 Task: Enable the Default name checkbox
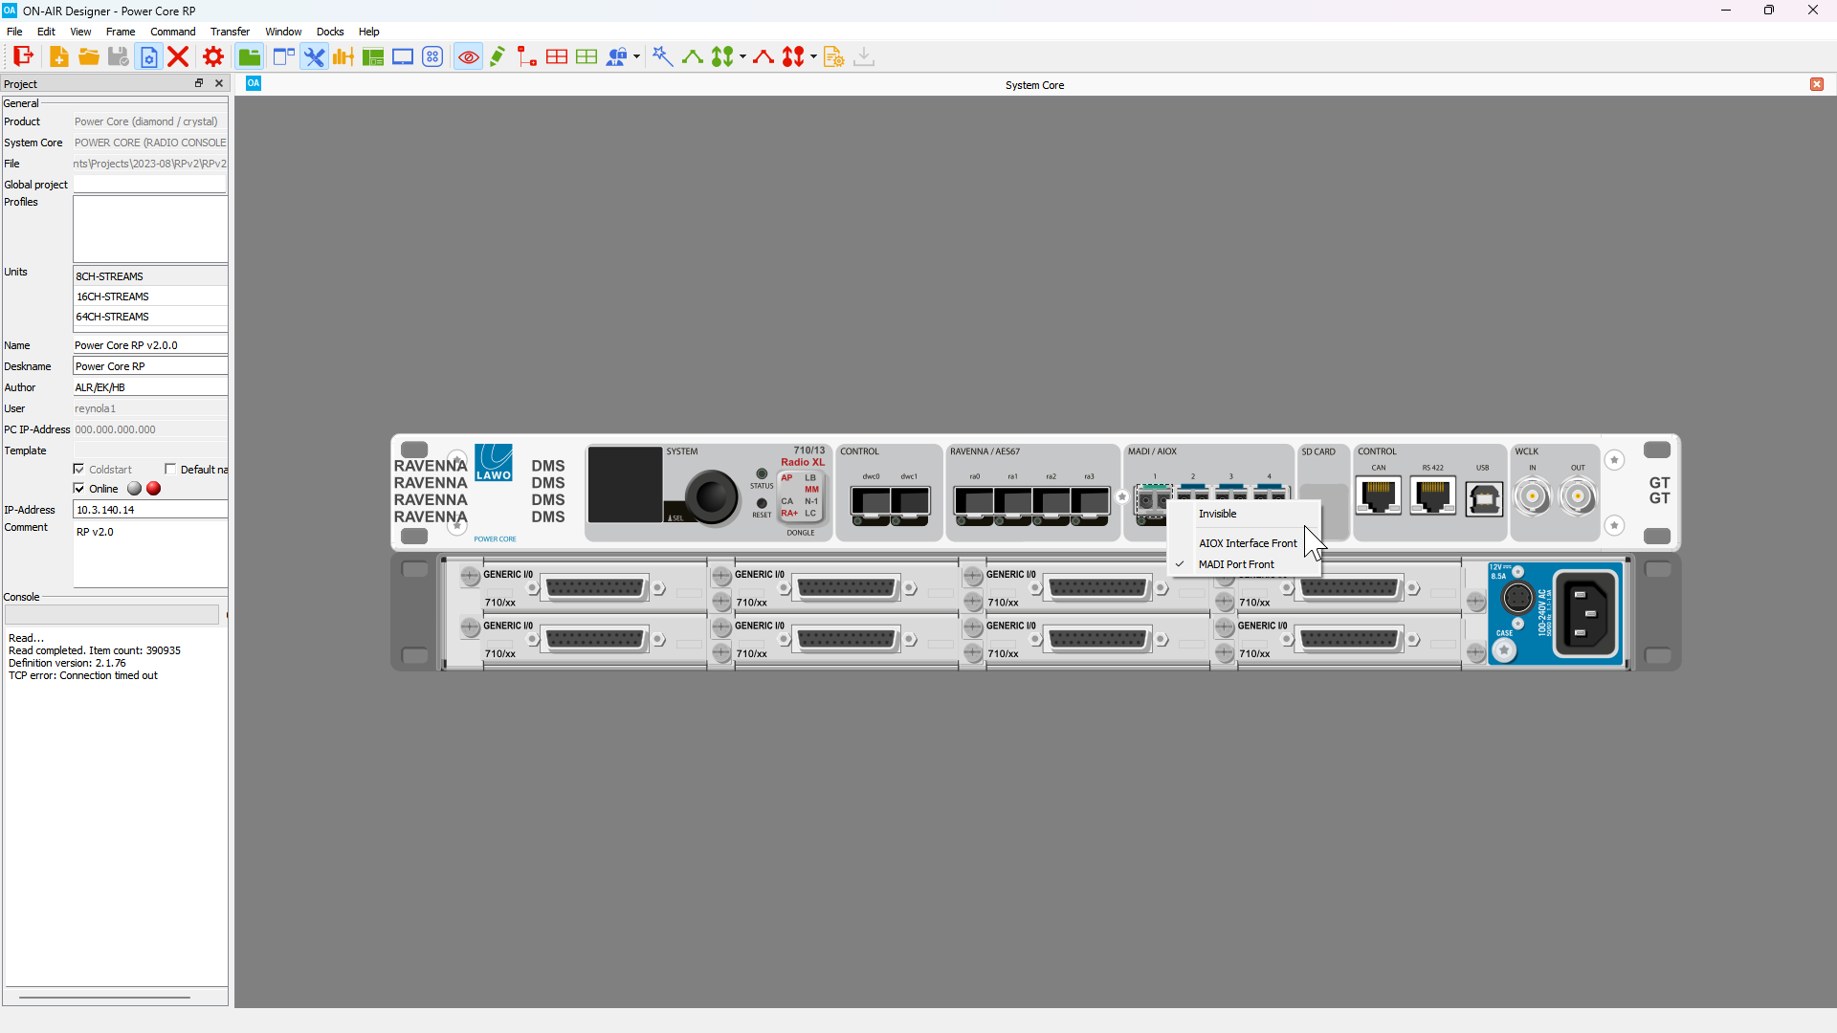click(x=170, y=470)
